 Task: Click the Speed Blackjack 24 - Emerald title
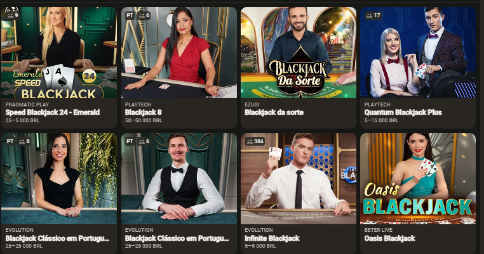point(53,112)
